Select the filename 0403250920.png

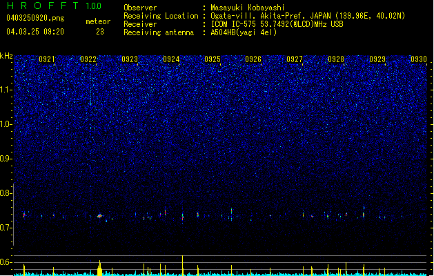coord(35,18)
